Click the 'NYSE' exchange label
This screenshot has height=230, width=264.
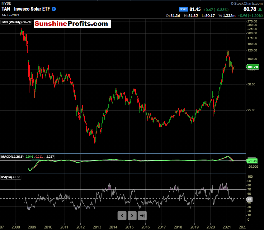click(x=6, y=3)
